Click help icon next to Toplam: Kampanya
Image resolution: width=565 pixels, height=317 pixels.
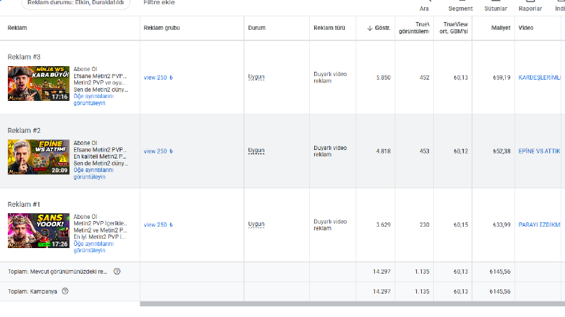65,291
